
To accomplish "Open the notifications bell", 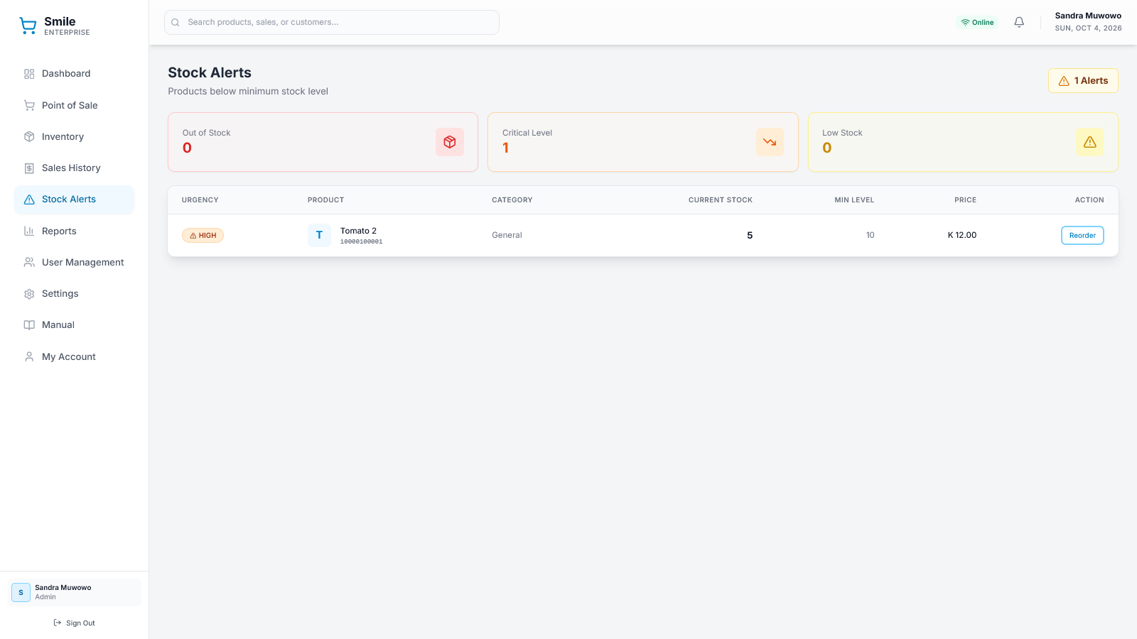I will tap(1019, 22).
